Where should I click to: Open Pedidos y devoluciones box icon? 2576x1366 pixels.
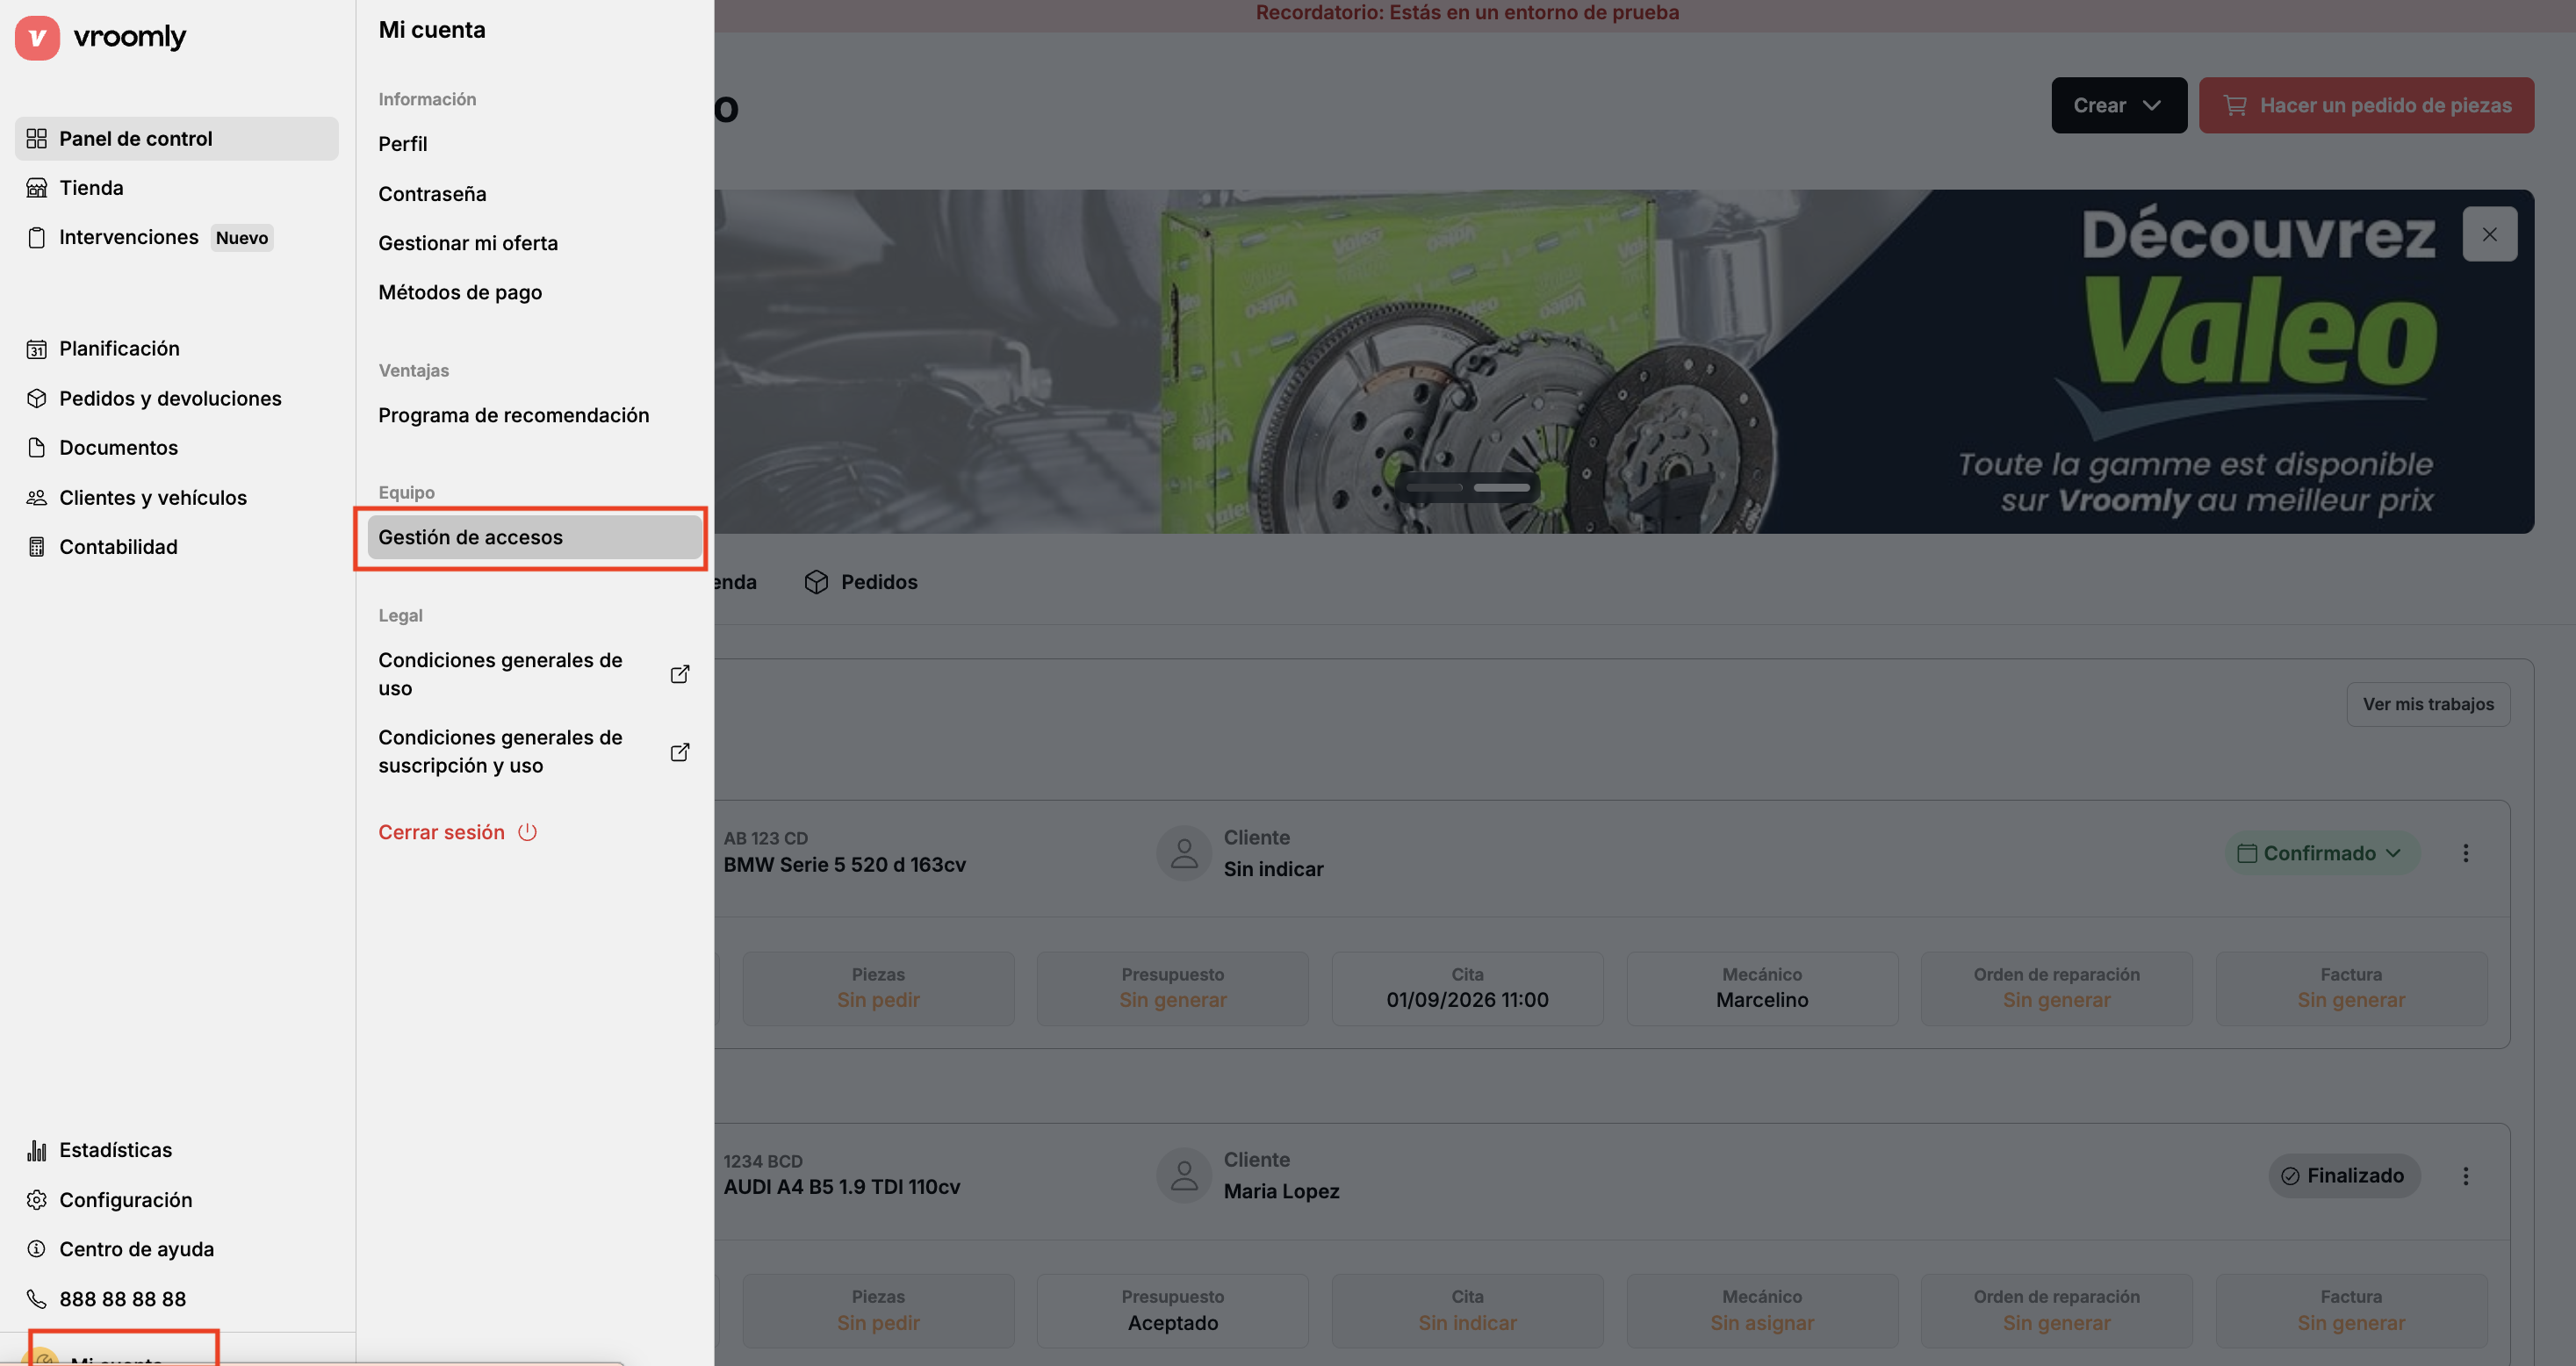click(x=37, y=398)
